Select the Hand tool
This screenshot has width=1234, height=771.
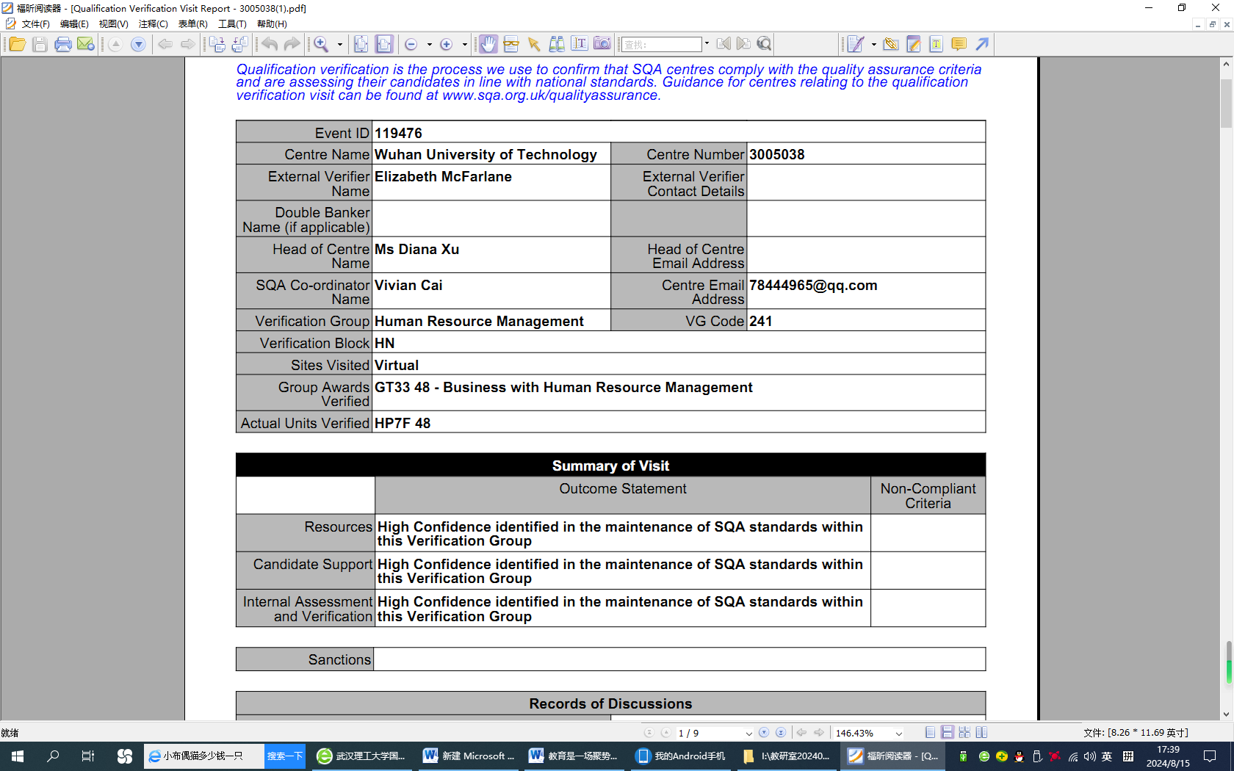[488, 45]
